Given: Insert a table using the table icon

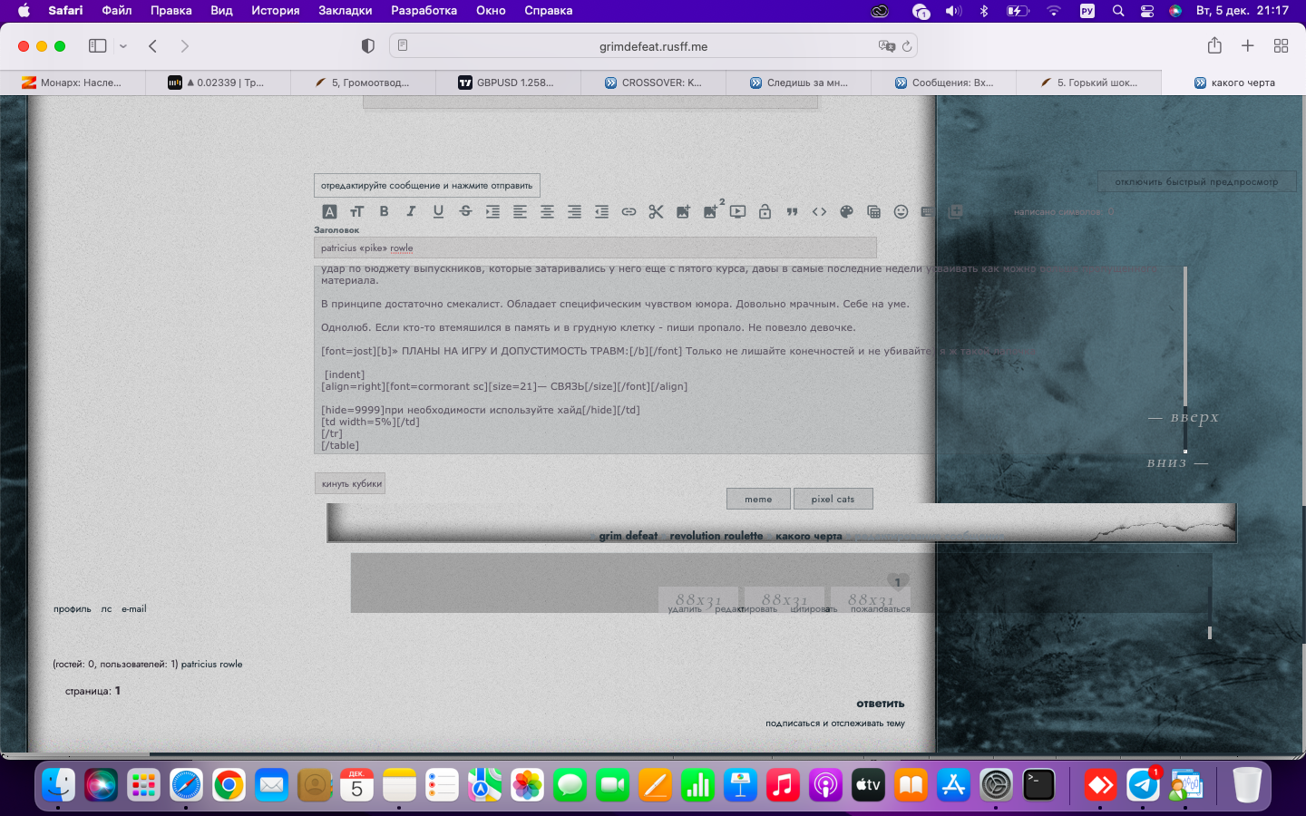Looking at the screenshot, I should (873, 211).
